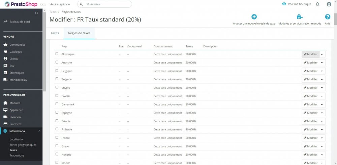Collapse the International menu chevron
Image resolution: width=337 pixels, height=165 pixels.
pos(39,131)
